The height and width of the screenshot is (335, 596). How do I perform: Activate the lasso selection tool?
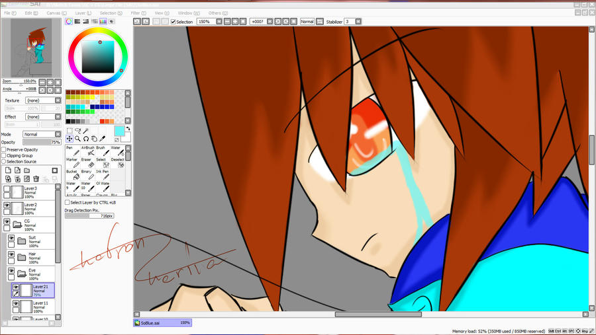click(78, 131)
